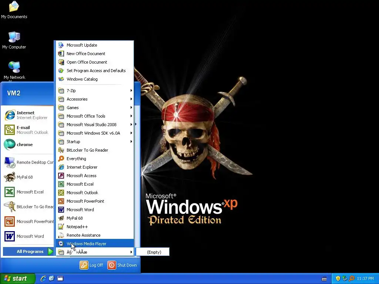This screenshot has height=284, width=379.
Task: Launch Microsoft Access from All Programs
Action: point(95,176)
